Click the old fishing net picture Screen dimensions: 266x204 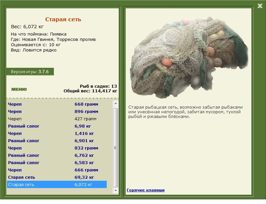pos(189,57)
